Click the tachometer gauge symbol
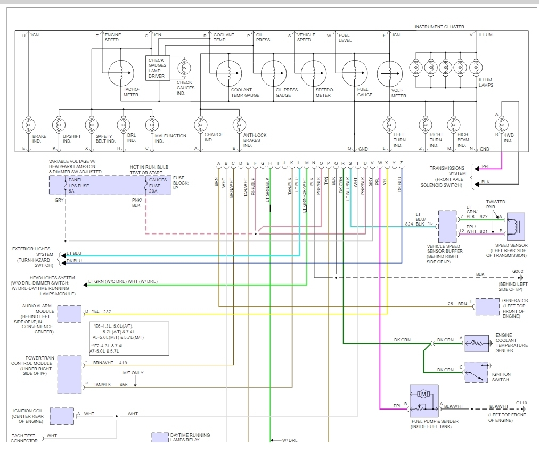 [x=122, y=73]
